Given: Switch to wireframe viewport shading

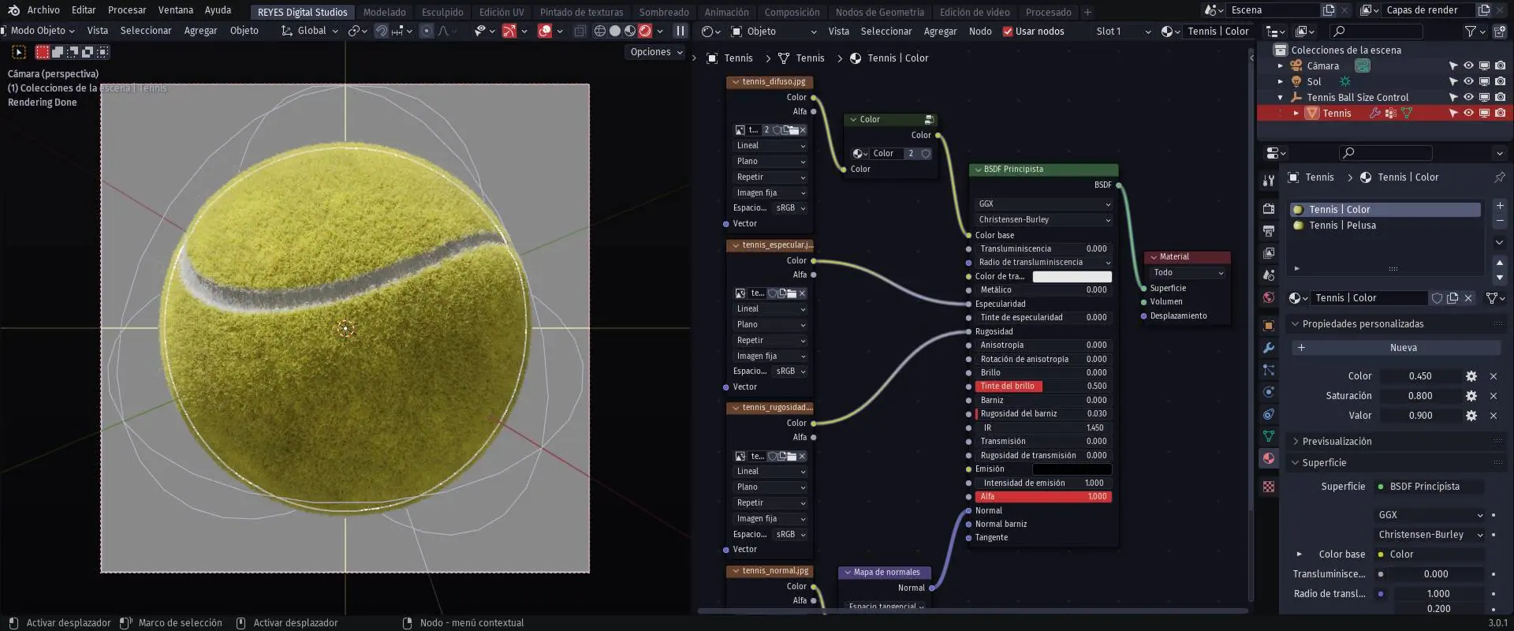Looking at the screenshot, I should click(x=599, y=32).
